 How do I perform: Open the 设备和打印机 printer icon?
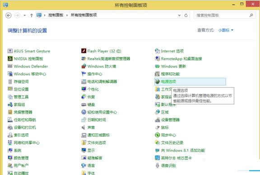pos(10,127)
